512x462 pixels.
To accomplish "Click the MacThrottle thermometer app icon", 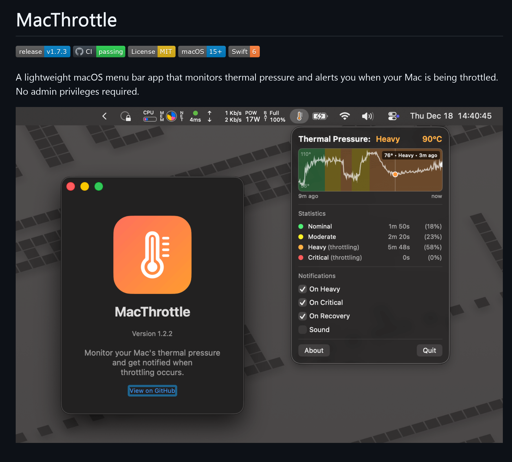I will (x=152, y=255).
